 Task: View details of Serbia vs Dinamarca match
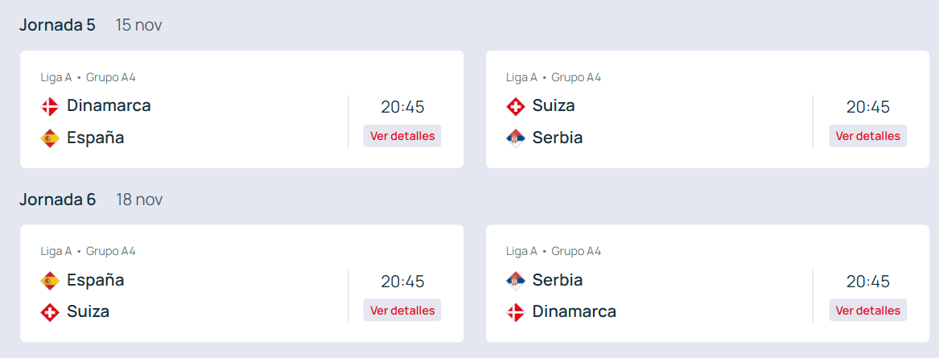867,311
